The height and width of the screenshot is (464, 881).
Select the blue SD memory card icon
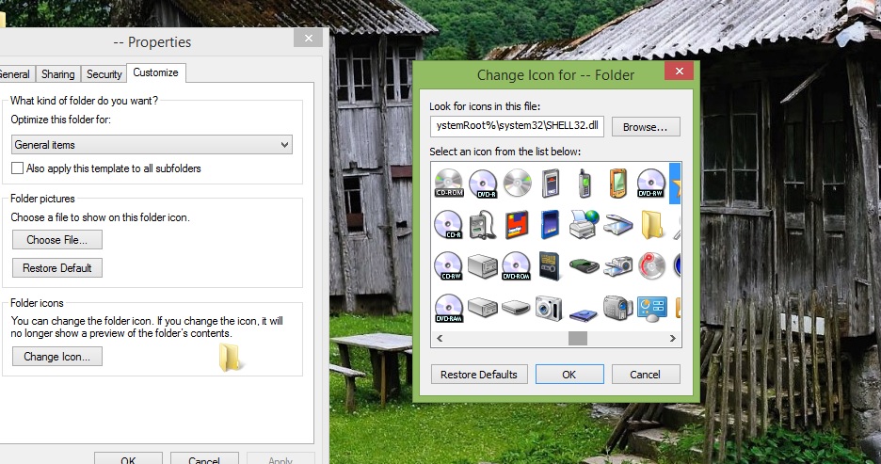(550, 225)
